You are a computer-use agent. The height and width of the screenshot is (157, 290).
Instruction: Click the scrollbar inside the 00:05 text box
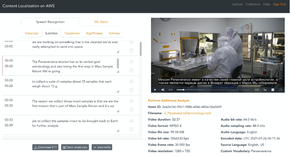pos(118,64)
